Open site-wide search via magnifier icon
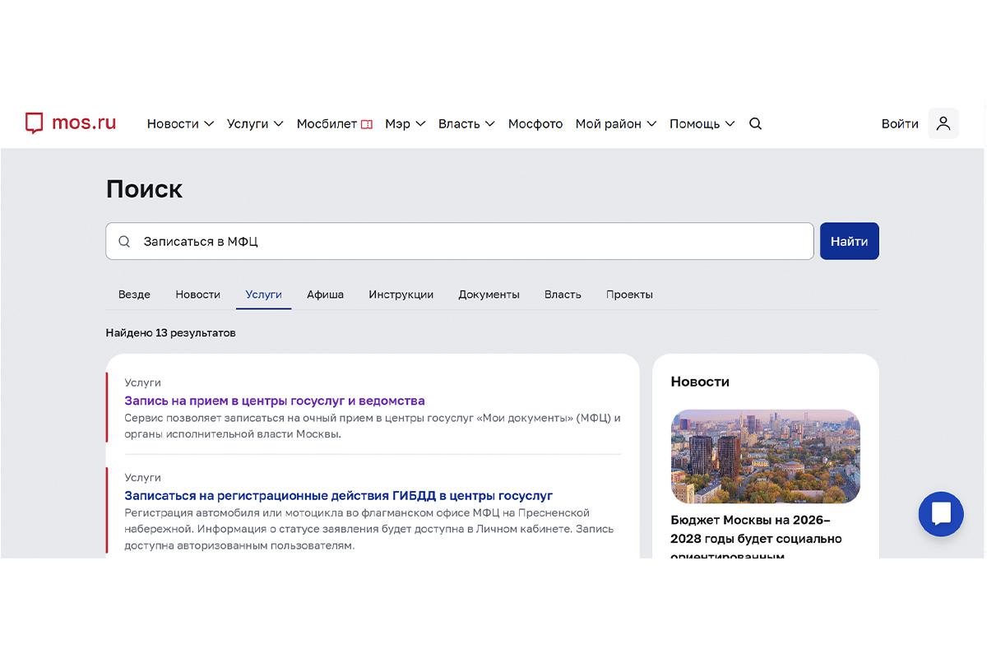 coord(755,123)
